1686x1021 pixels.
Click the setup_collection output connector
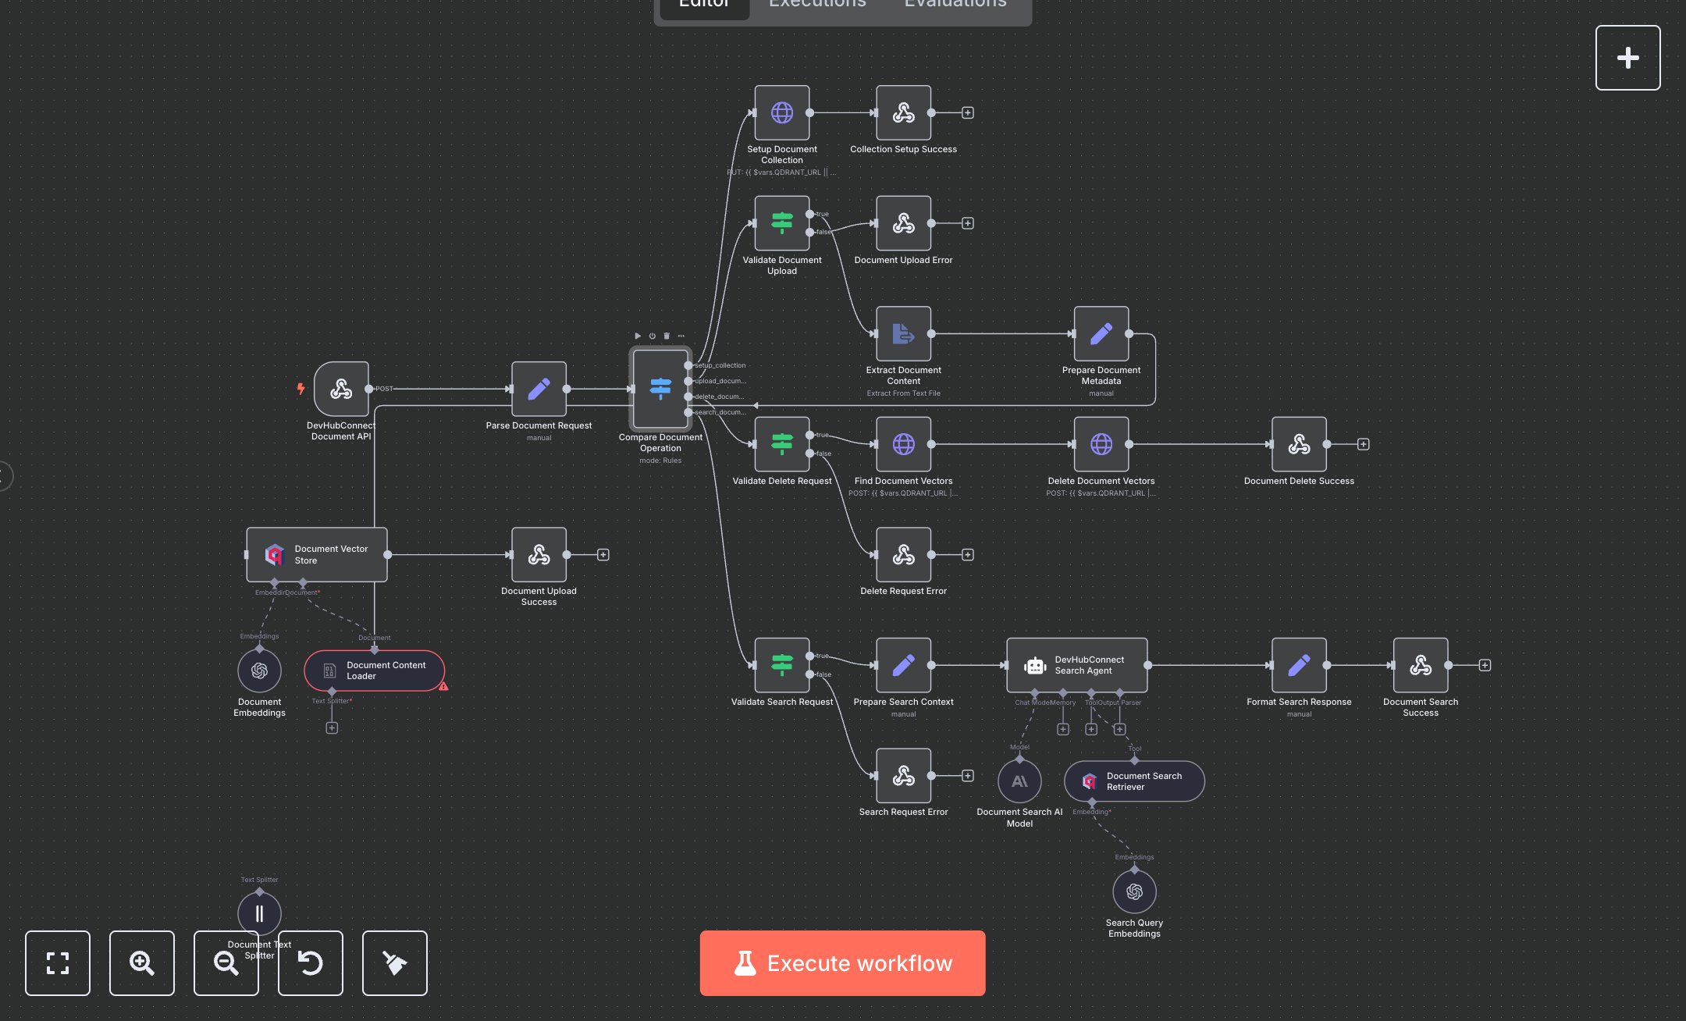(x=688, y=365)
